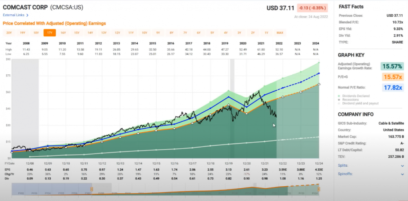
Task: Click the LT Debt/Capital value 50.82
Action: pos(399,150)
